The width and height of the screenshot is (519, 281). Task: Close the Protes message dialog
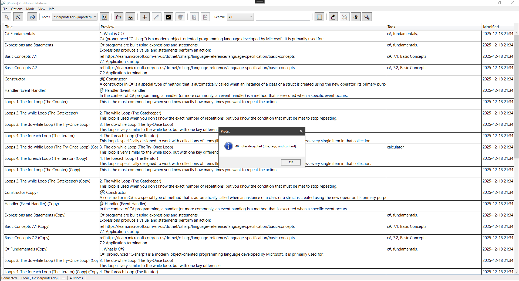click(x=301, y=131)
